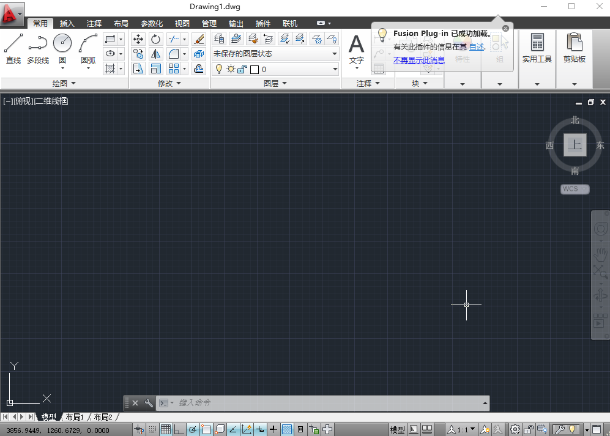
Task: Switch to the 布局1 layout tab
Action: (x=75, y=416)
